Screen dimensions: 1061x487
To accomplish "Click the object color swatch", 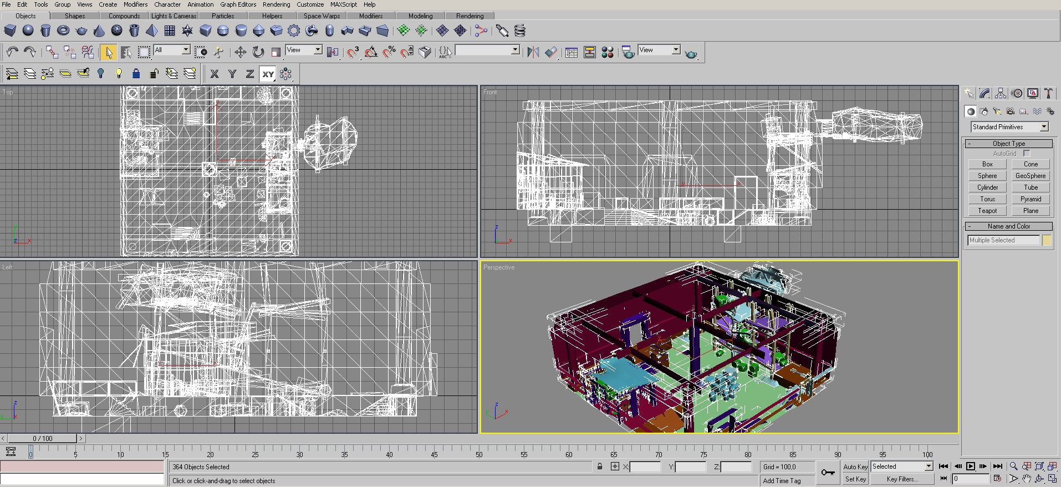I will point(1047,240).
